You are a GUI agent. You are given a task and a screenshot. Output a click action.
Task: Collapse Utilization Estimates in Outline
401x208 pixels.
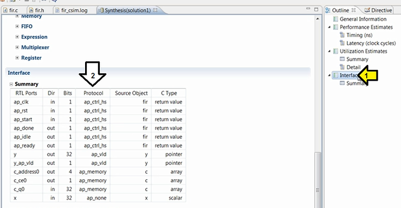(x=329, y=51)
